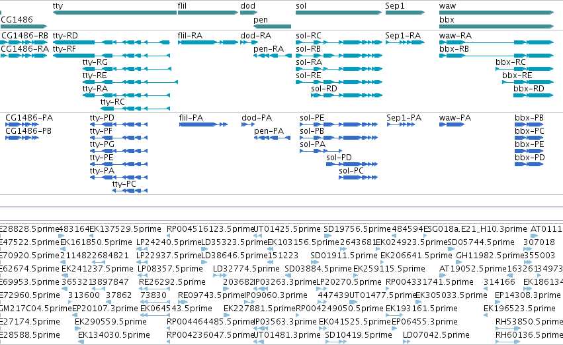Select the tty-PG protein label
The image size is (563, 345).
(102, 144)
